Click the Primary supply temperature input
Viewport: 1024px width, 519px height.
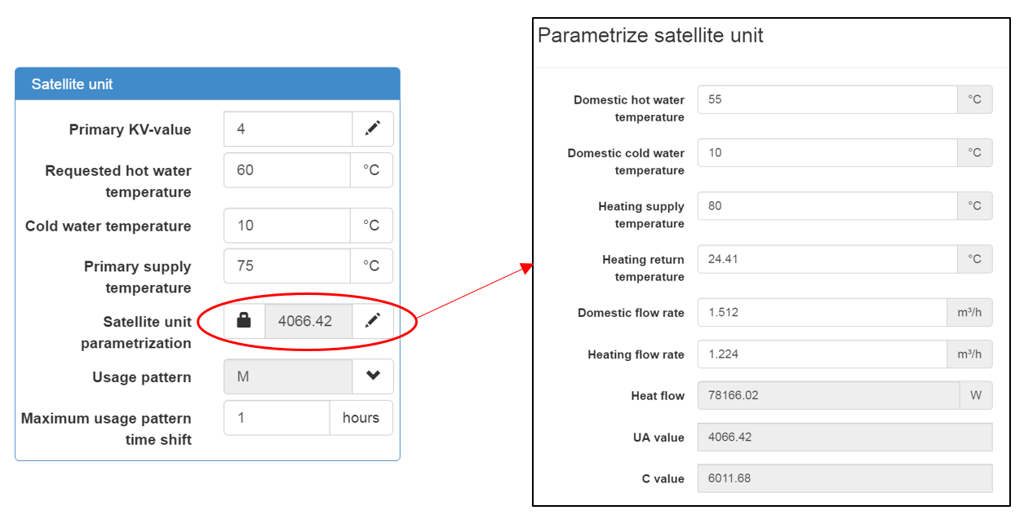287,266
